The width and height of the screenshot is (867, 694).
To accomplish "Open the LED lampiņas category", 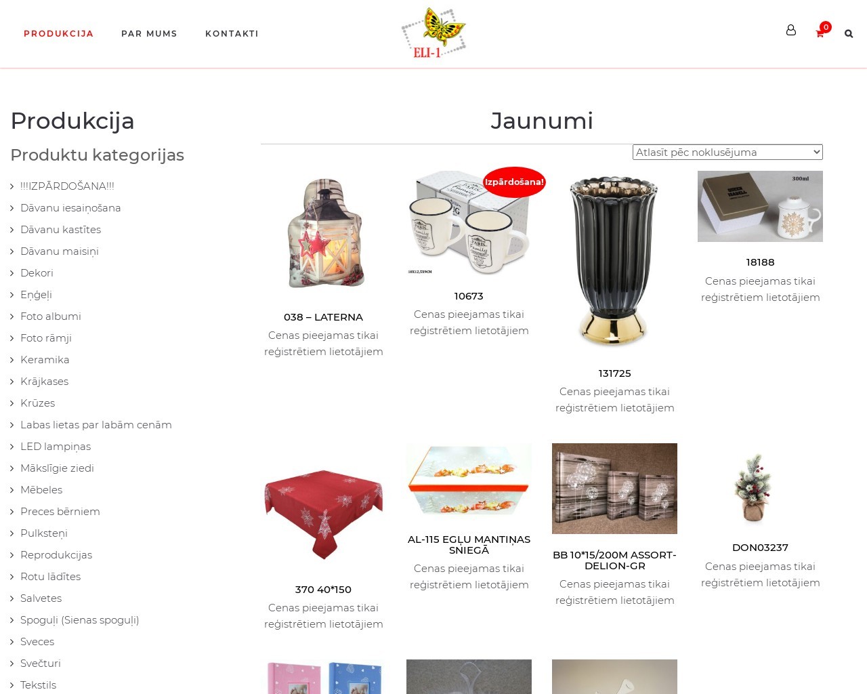I will click(x=56, y=447).
